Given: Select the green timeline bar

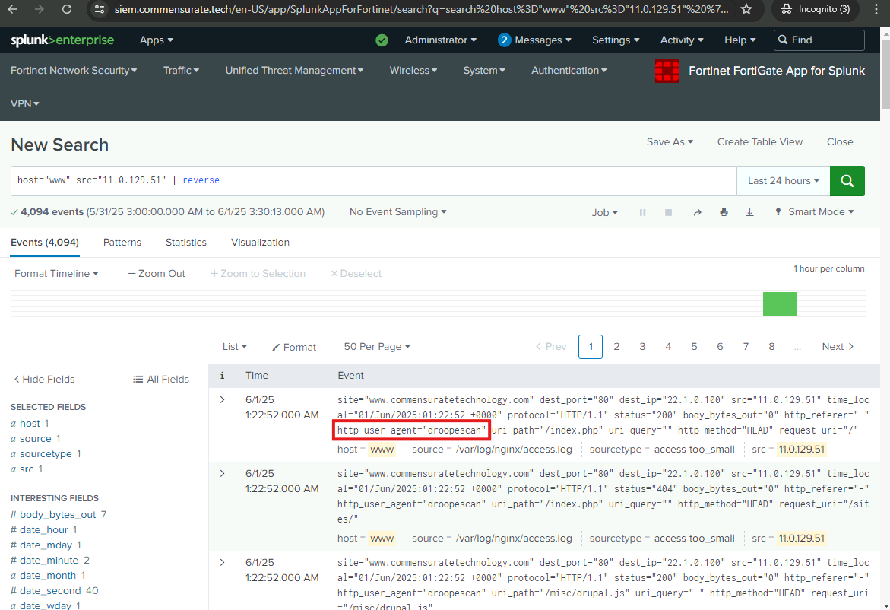Looking at the screenshot, I should (779, 304).
